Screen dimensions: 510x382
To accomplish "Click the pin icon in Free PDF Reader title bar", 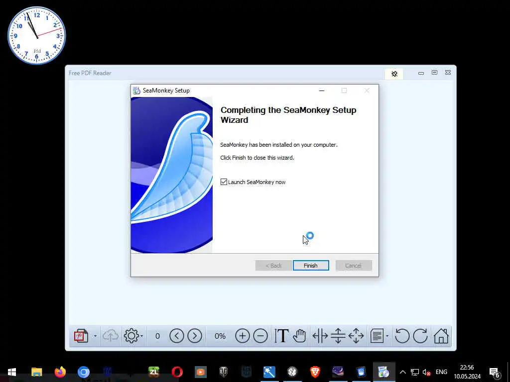I will [394, 74].
